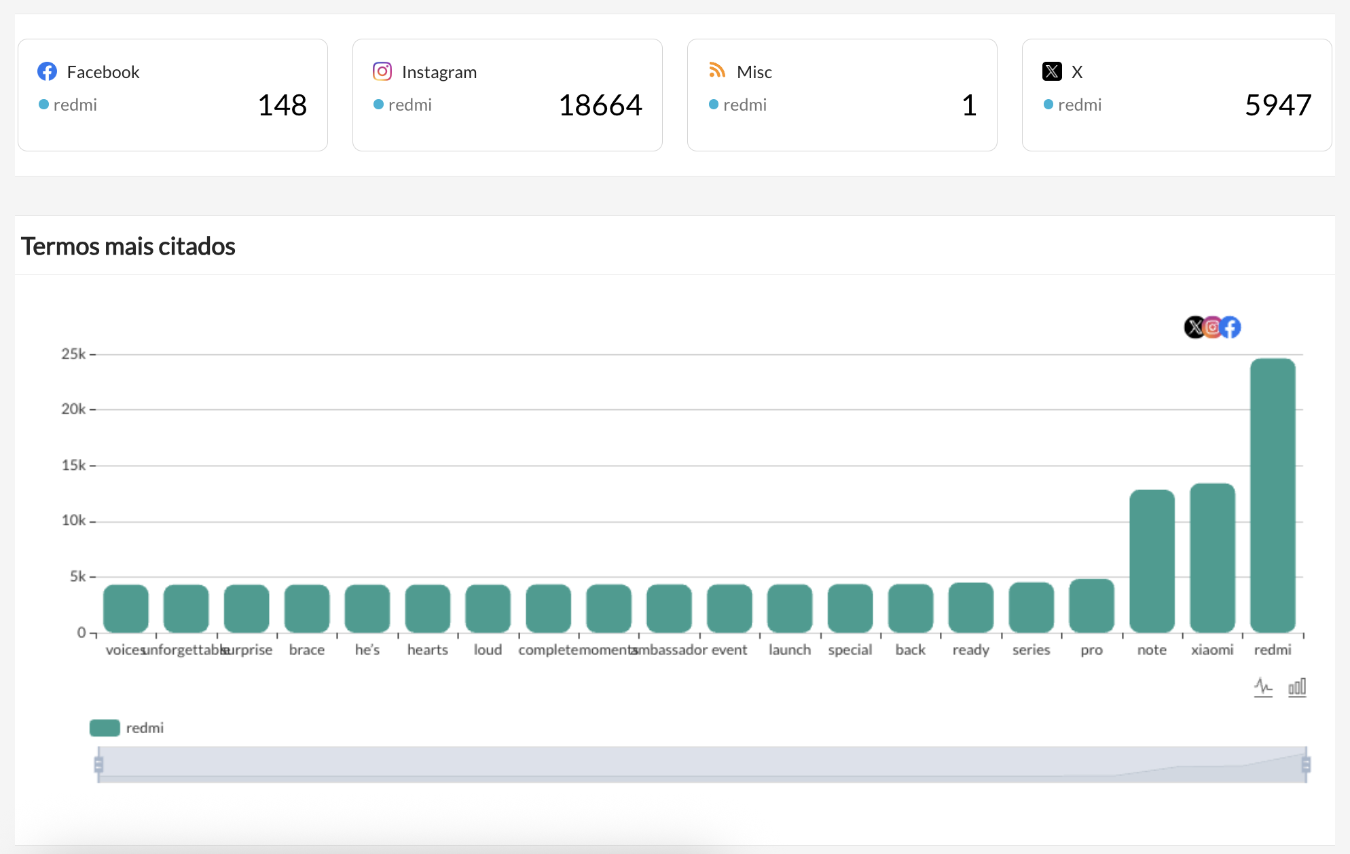Click the redmi label in the Instagram card

point(409,105)
